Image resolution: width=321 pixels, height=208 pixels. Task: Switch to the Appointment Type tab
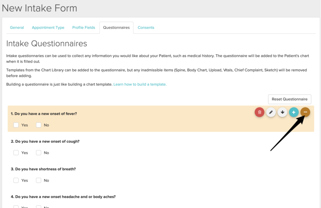tap(48, 28)
